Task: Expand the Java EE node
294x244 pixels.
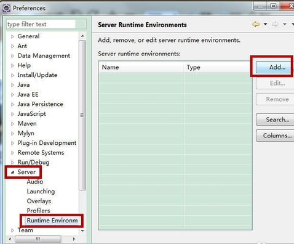Action: pos(12,95)
